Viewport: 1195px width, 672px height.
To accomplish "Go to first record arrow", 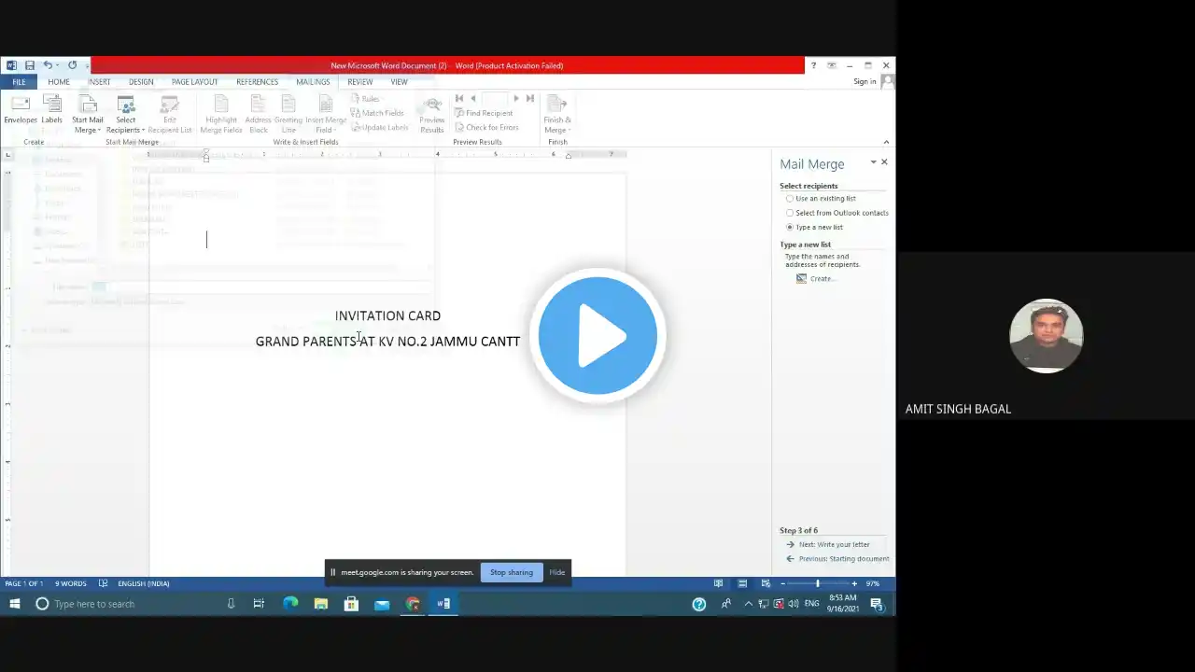I will click(459, 98).
